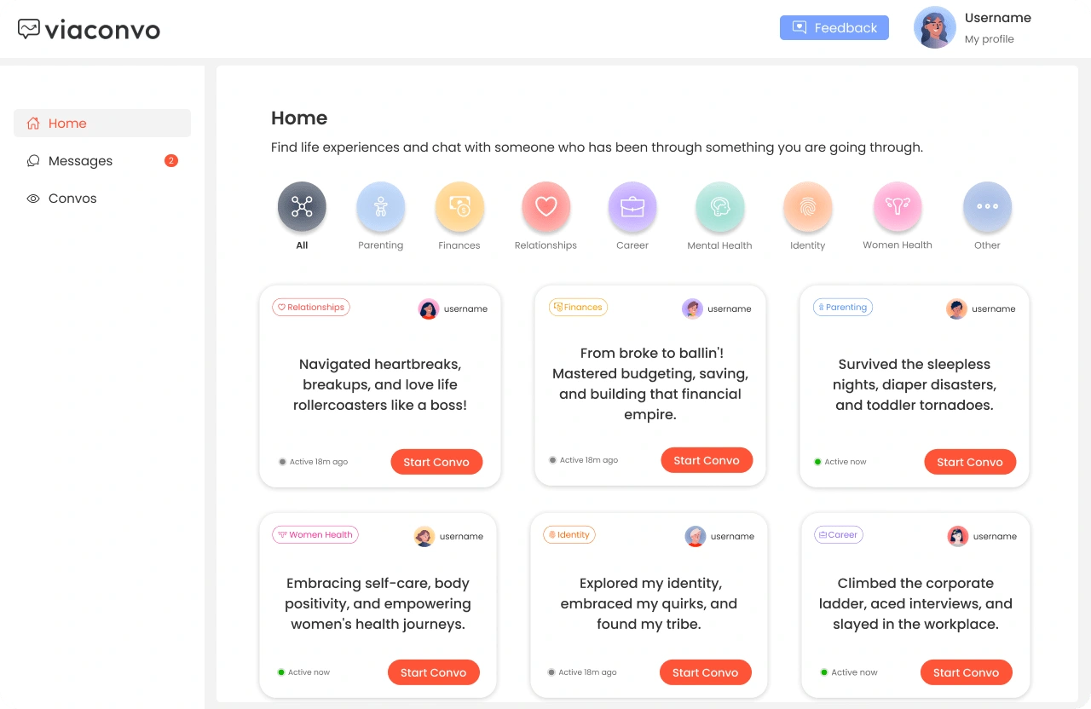Select the Home sidebar item
Viewport: 1091px width, 709px height.
(67, 124)
